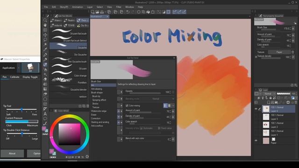Open the Animation menu
Viewport: 299px width, 168px height.
78,7
